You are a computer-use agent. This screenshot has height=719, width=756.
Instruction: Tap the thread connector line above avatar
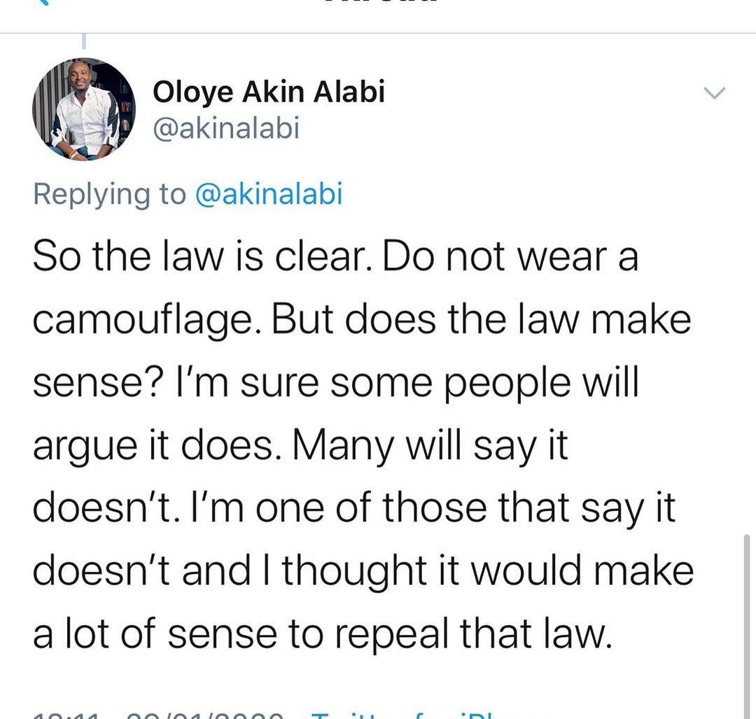(84, 41)
